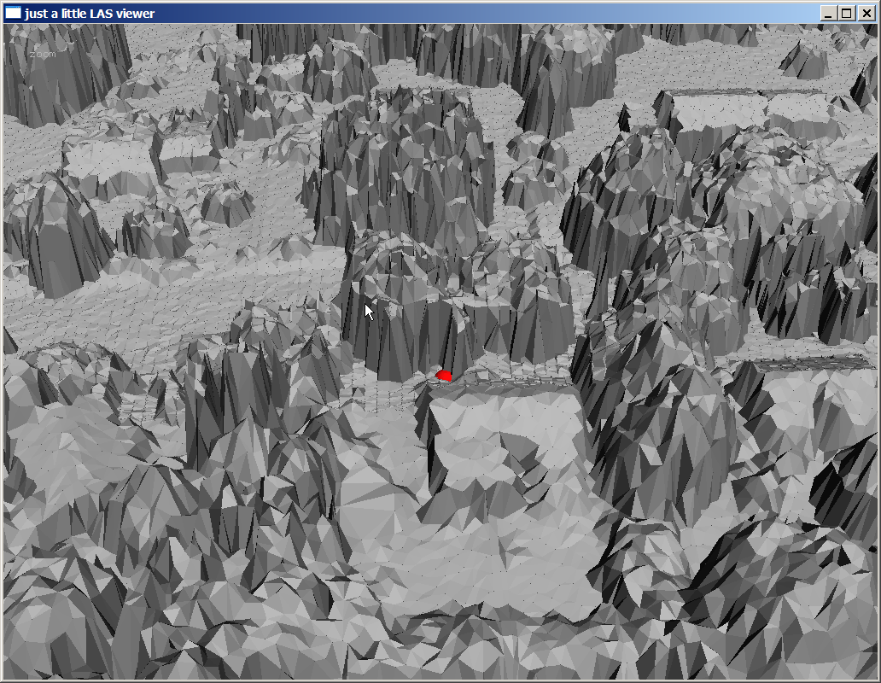
Task: Minimize the LAS viewer window
Action: (x=829, y=13)
